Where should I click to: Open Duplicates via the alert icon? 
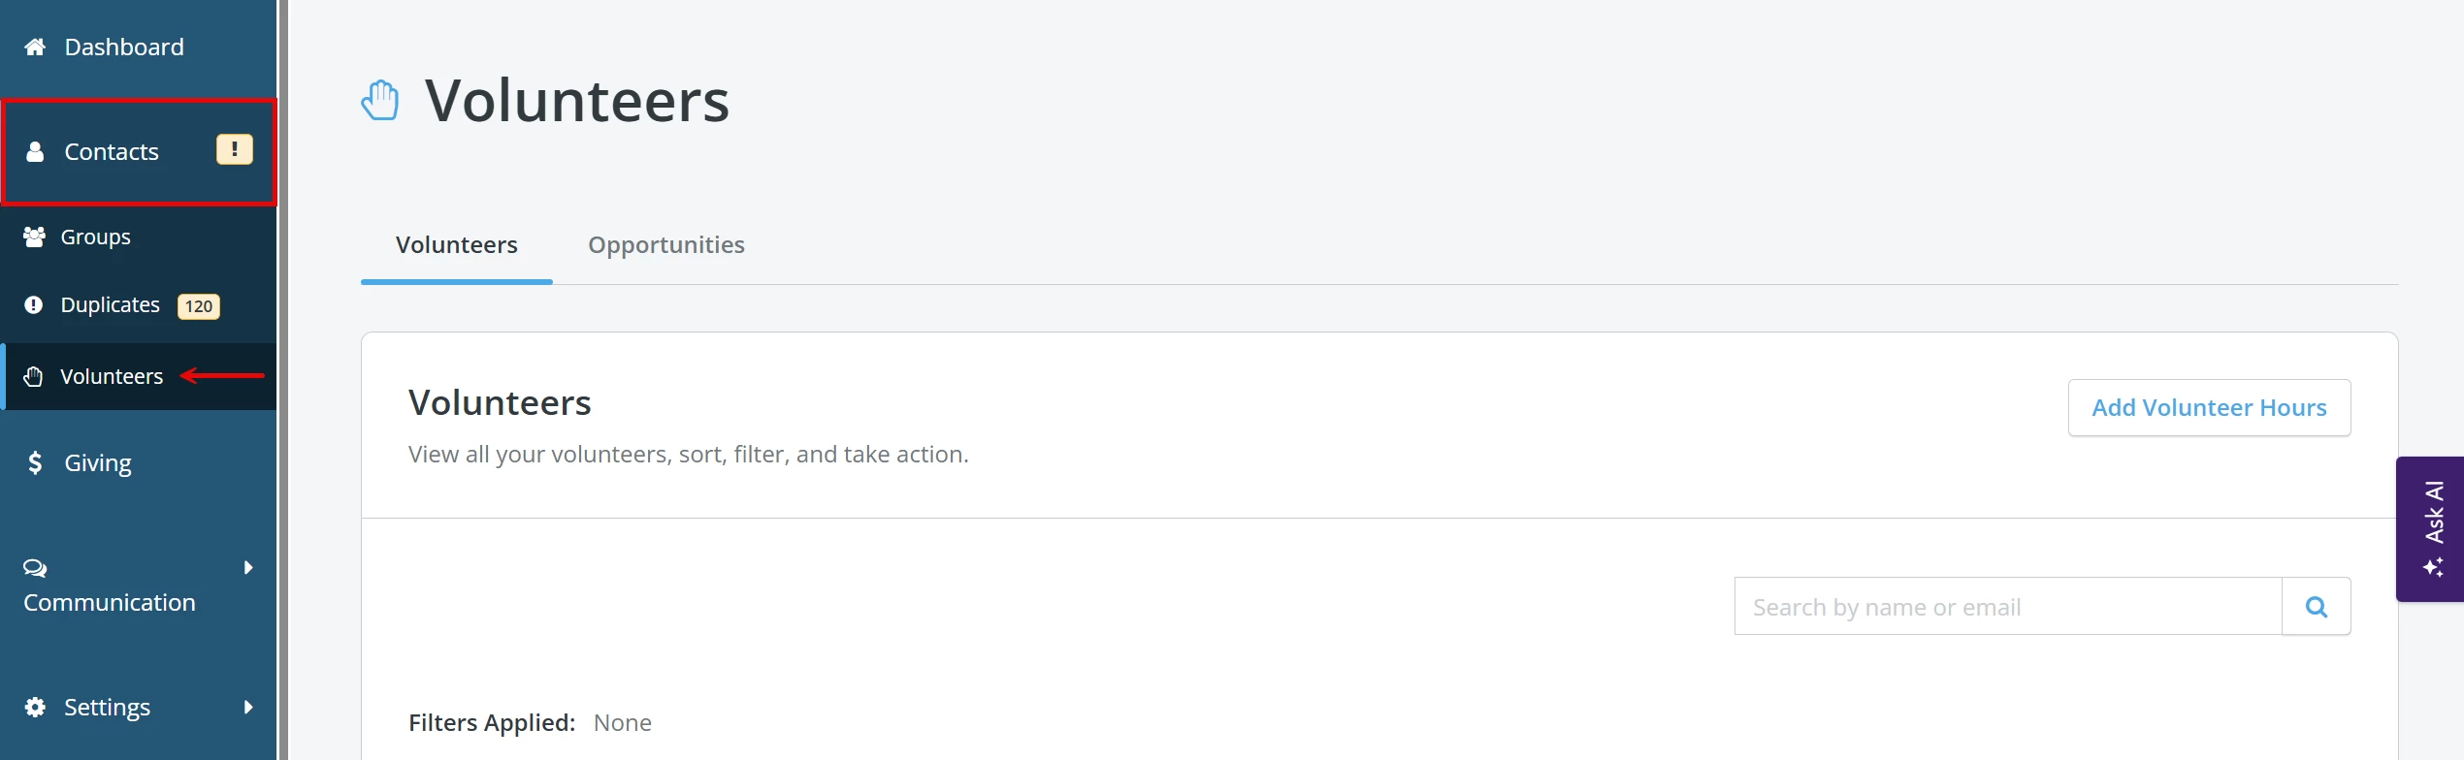pyautogui.click(x=34, y=303)
